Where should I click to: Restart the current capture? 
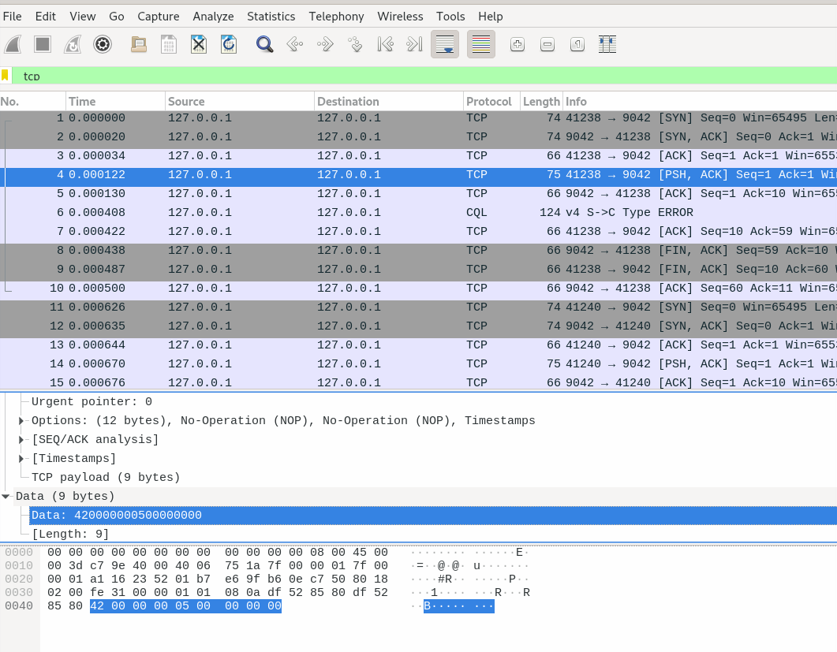pos(72,44)
